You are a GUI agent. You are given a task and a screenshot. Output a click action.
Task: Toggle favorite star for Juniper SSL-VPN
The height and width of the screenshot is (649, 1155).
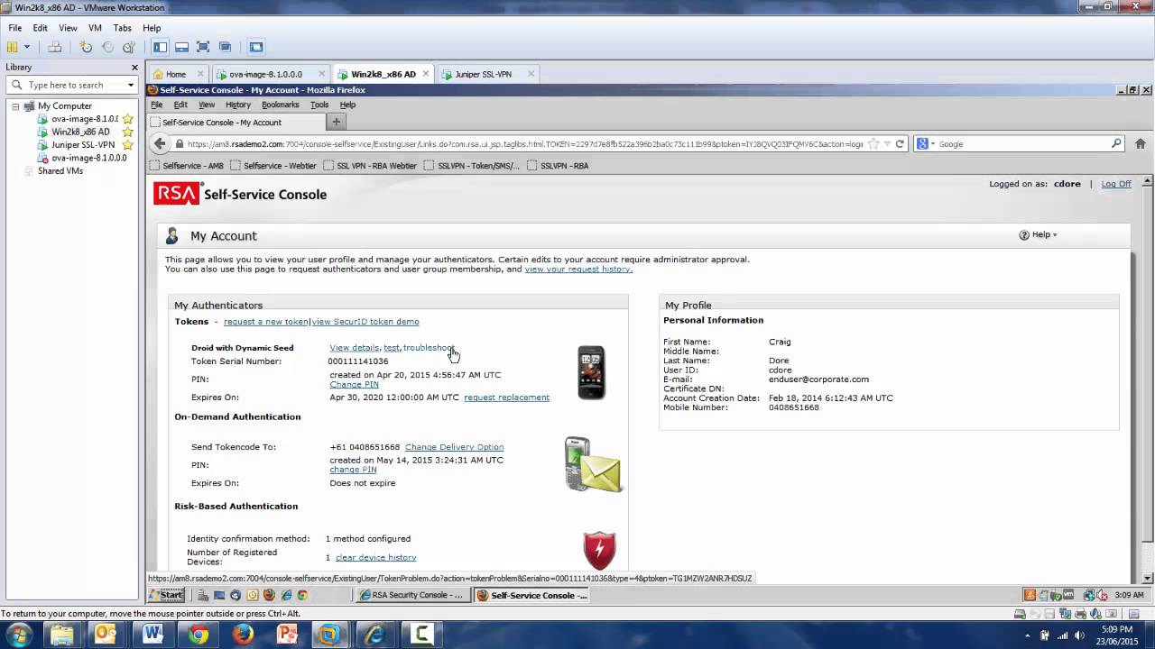[x=128, y=144]
